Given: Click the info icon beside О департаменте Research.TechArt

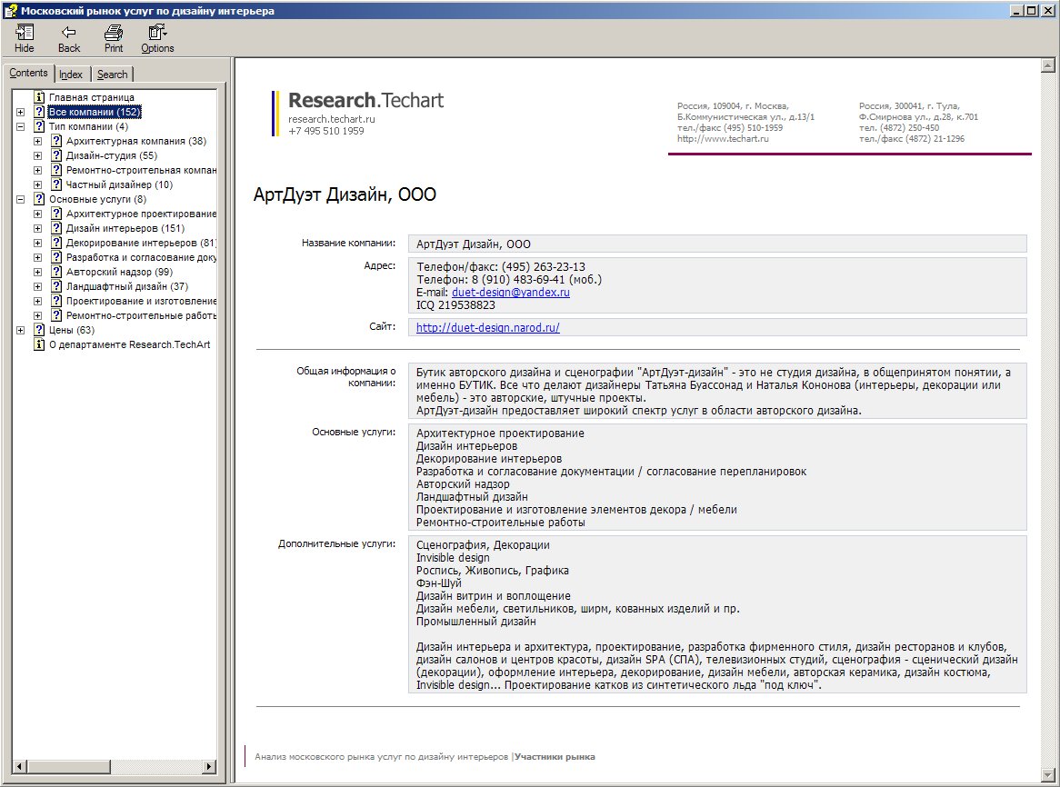Looking at the screenshot, I should [x=39, y=344].
